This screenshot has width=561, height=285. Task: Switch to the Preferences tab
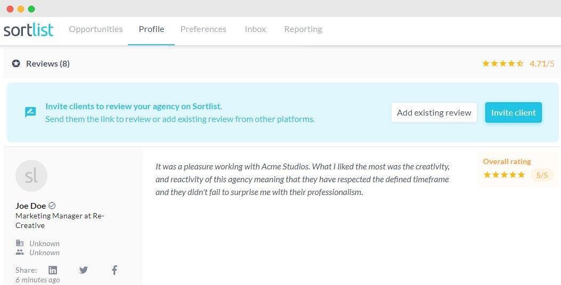pos(203,29)
